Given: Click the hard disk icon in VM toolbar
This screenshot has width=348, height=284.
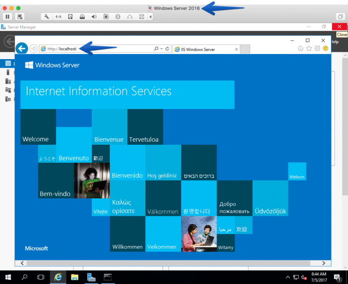Looking at the screenshot, I should click(x=70, y=17).
